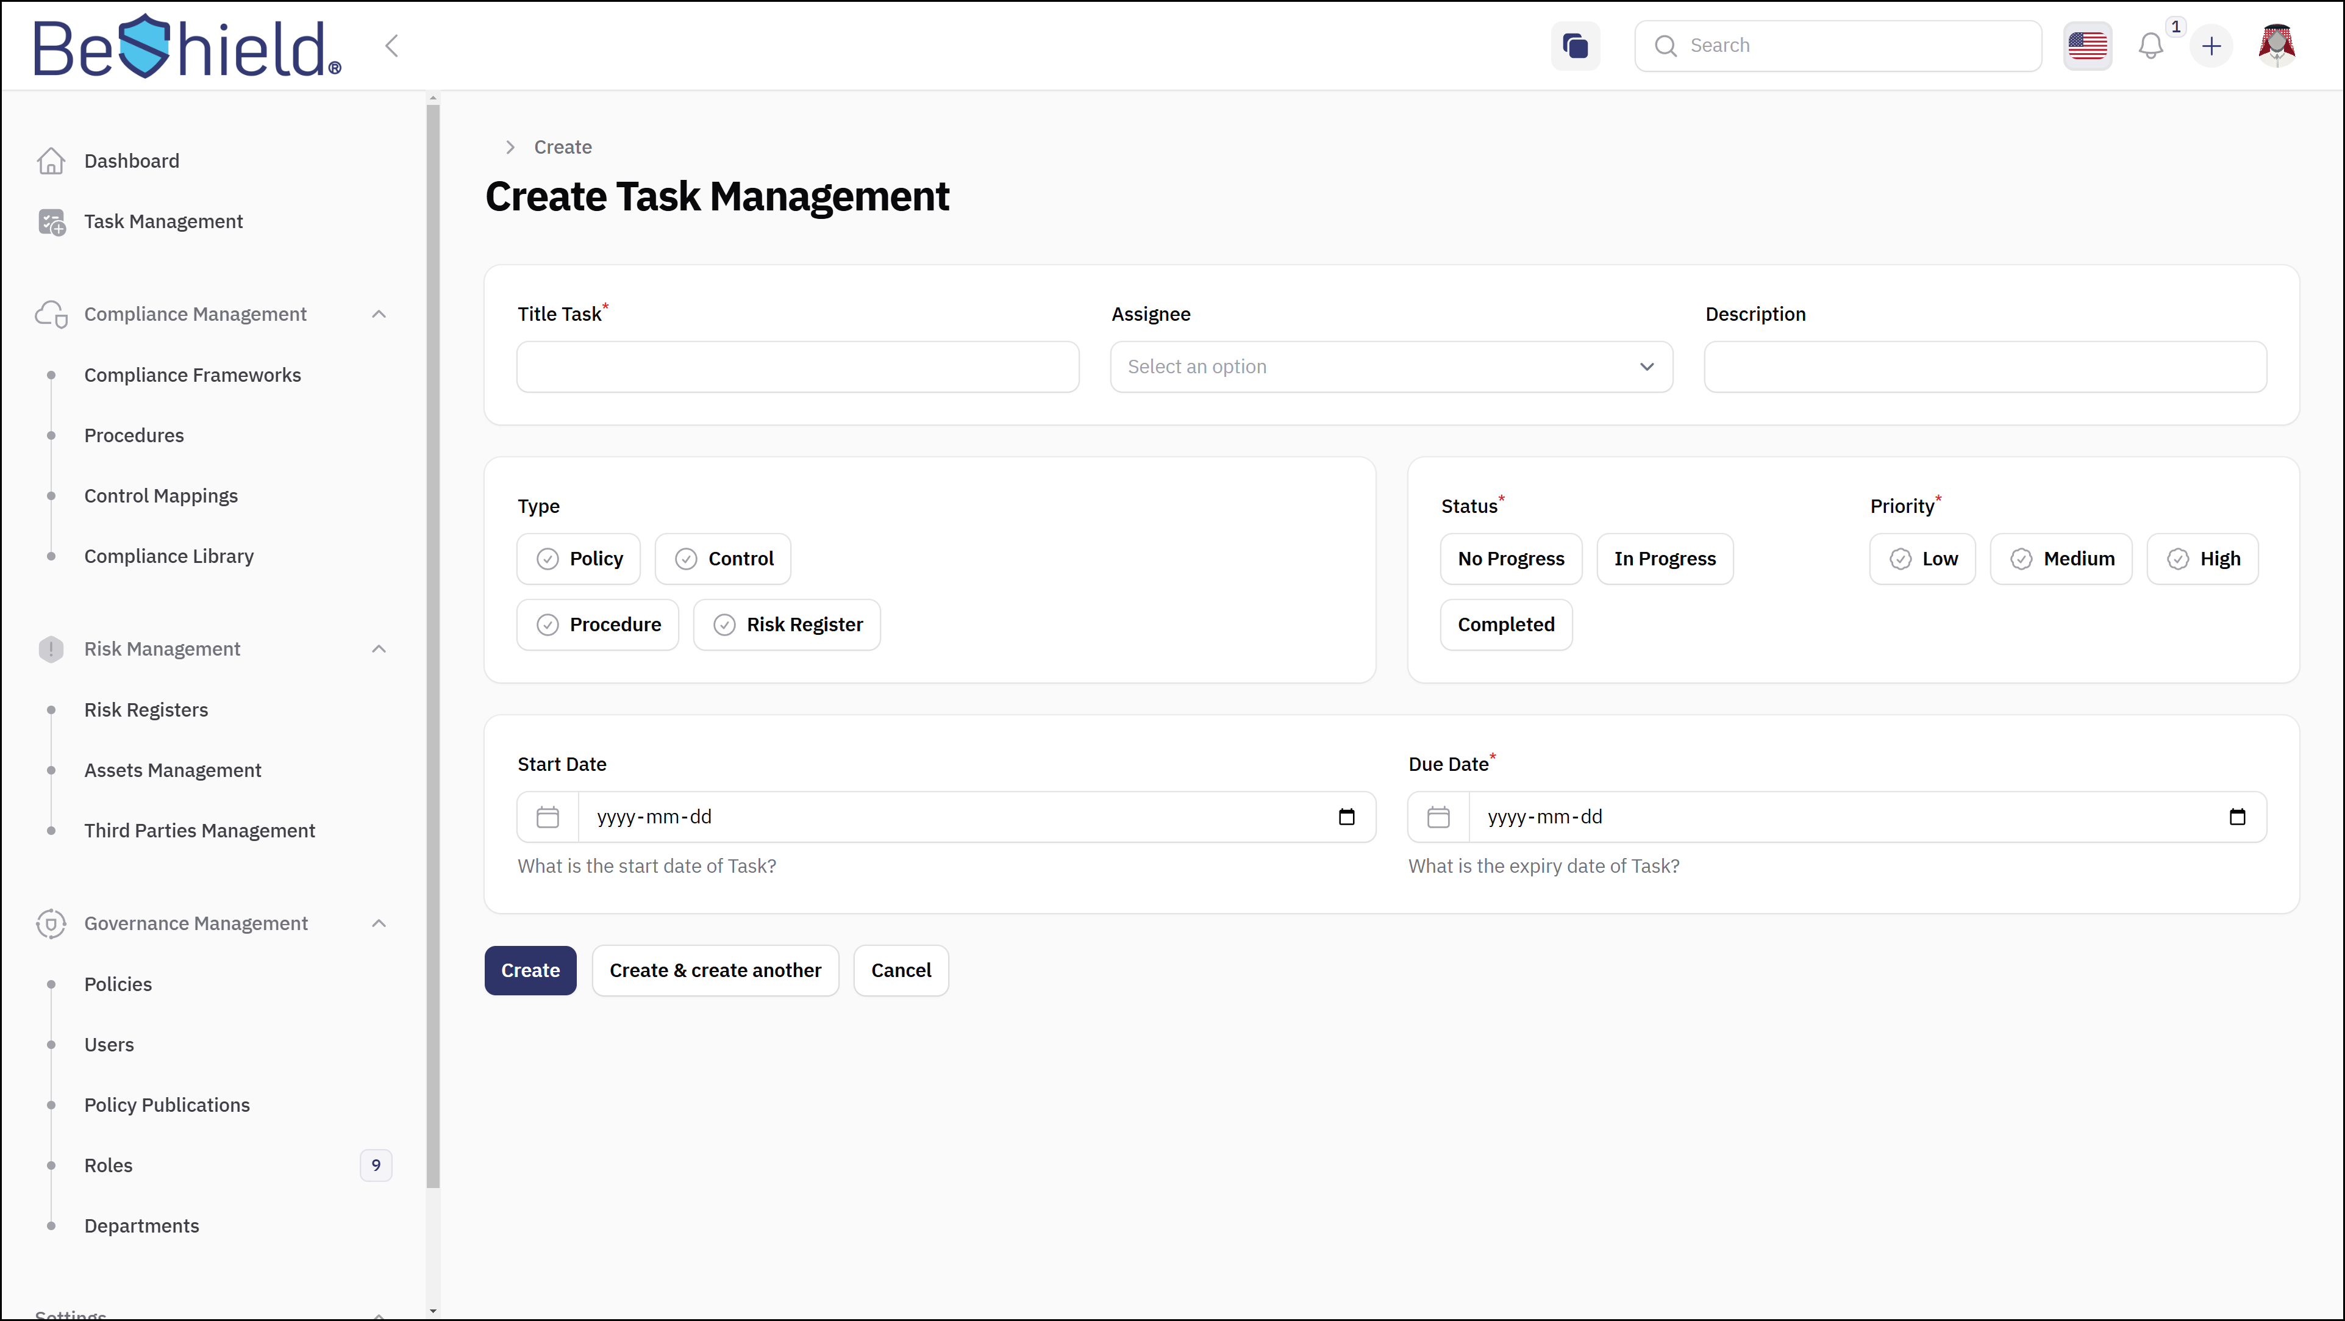Click the Task Management sidebar icon
The image size is (2345, 1321).
[52, 221]
